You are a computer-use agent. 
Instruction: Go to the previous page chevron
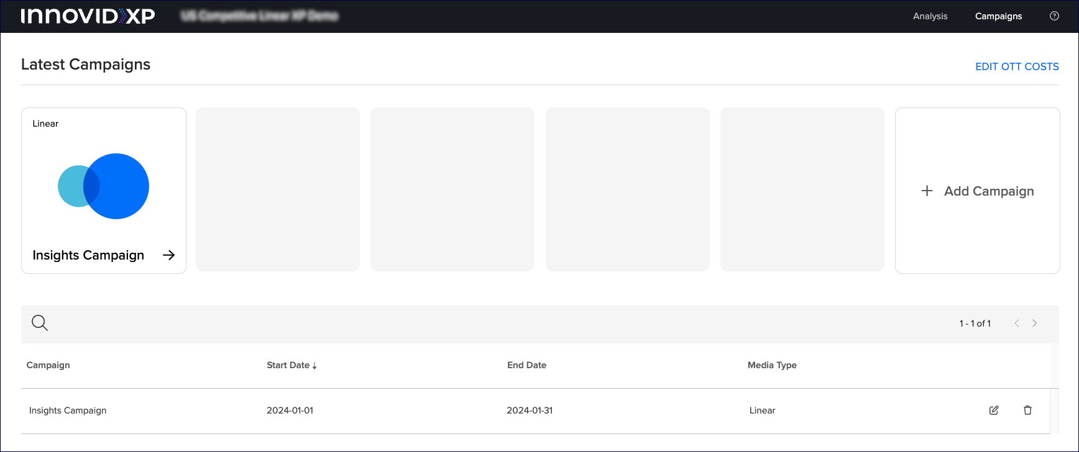tap(1017, 323)
